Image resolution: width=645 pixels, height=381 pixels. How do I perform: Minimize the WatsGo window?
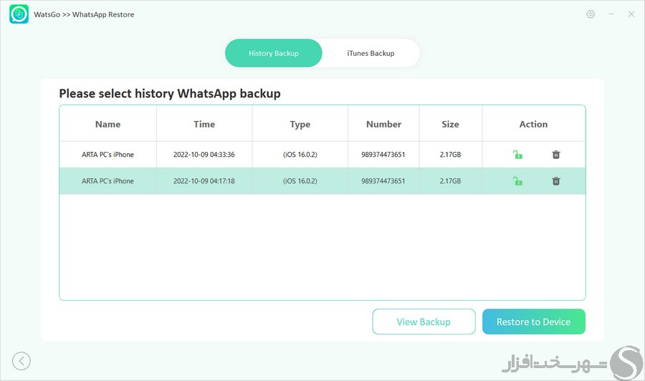[611, 14]
